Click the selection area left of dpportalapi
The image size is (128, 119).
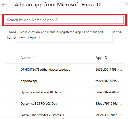pos(13,81)
